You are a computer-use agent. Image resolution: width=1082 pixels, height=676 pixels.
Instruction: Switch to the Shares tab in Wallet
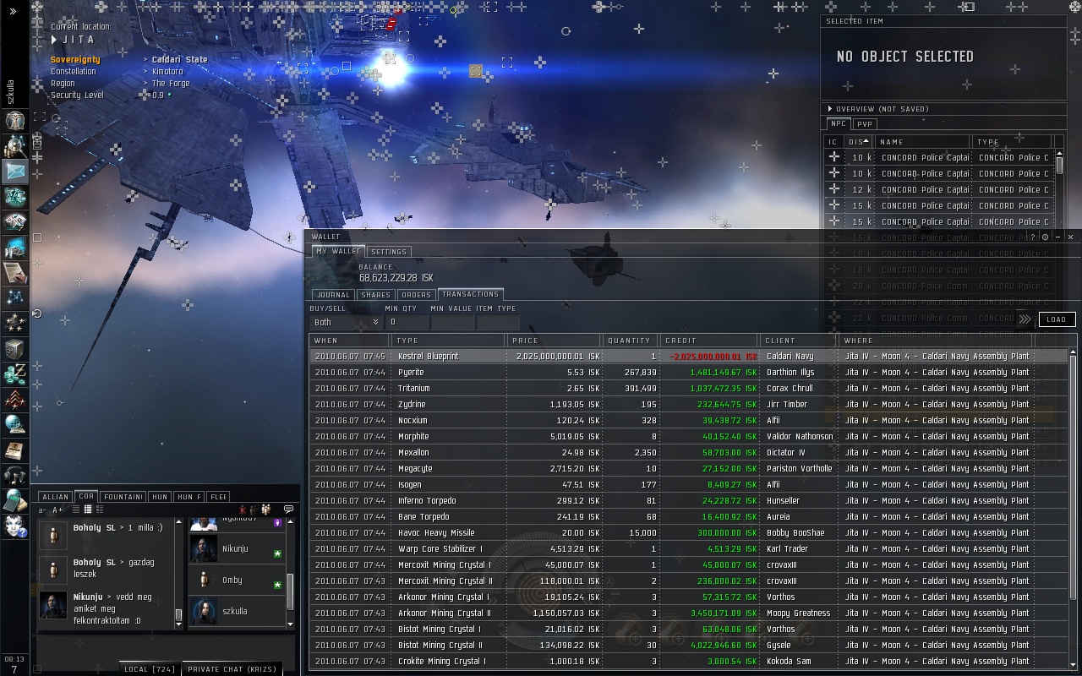[375, 295]
